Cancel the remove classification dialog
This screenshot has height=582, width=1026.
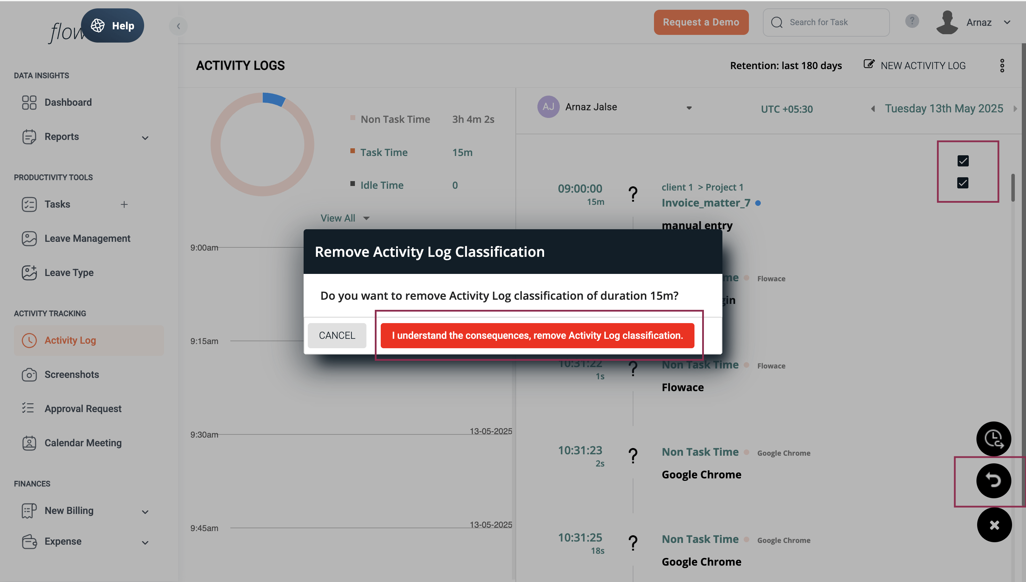coord(337,335)
